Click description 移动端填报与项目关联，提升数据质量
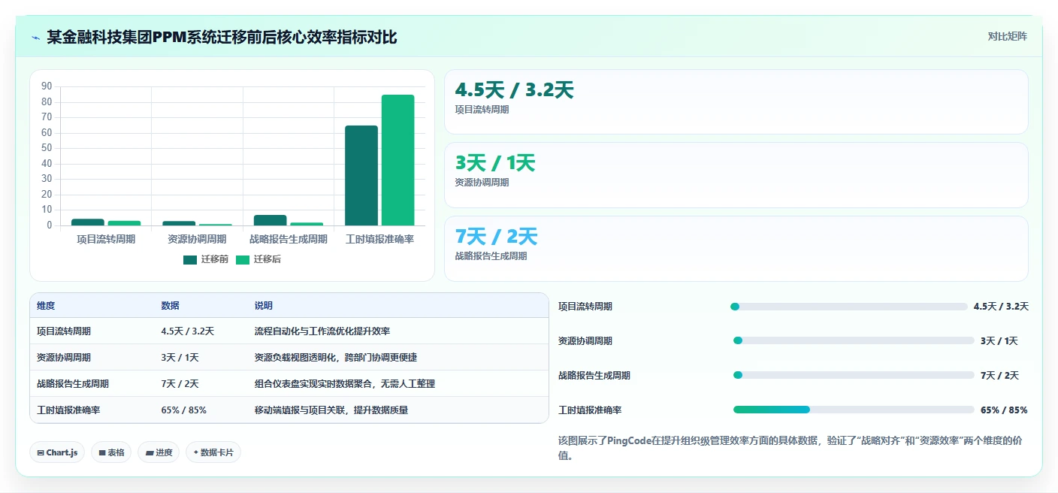Viewport: 1058px width, 493px height. click(x=331, y=410)
